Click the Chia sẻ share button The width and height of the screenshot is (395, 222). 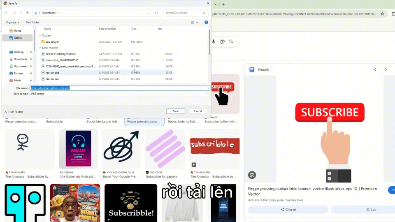(x=288, y=210)
